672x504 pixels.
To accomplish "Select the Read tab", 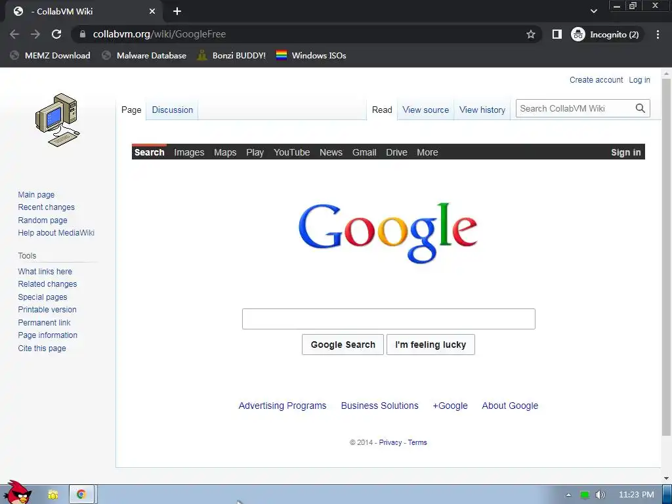I will tap(382, 110).
